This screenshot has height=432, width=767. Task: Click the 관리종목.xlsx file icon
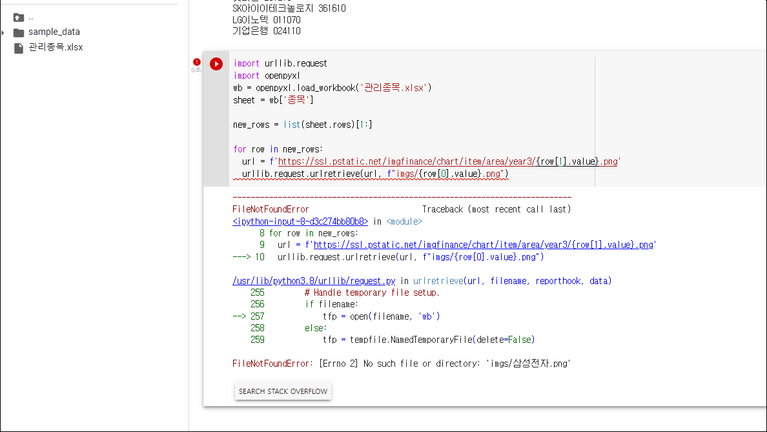[x=19, y=48]
